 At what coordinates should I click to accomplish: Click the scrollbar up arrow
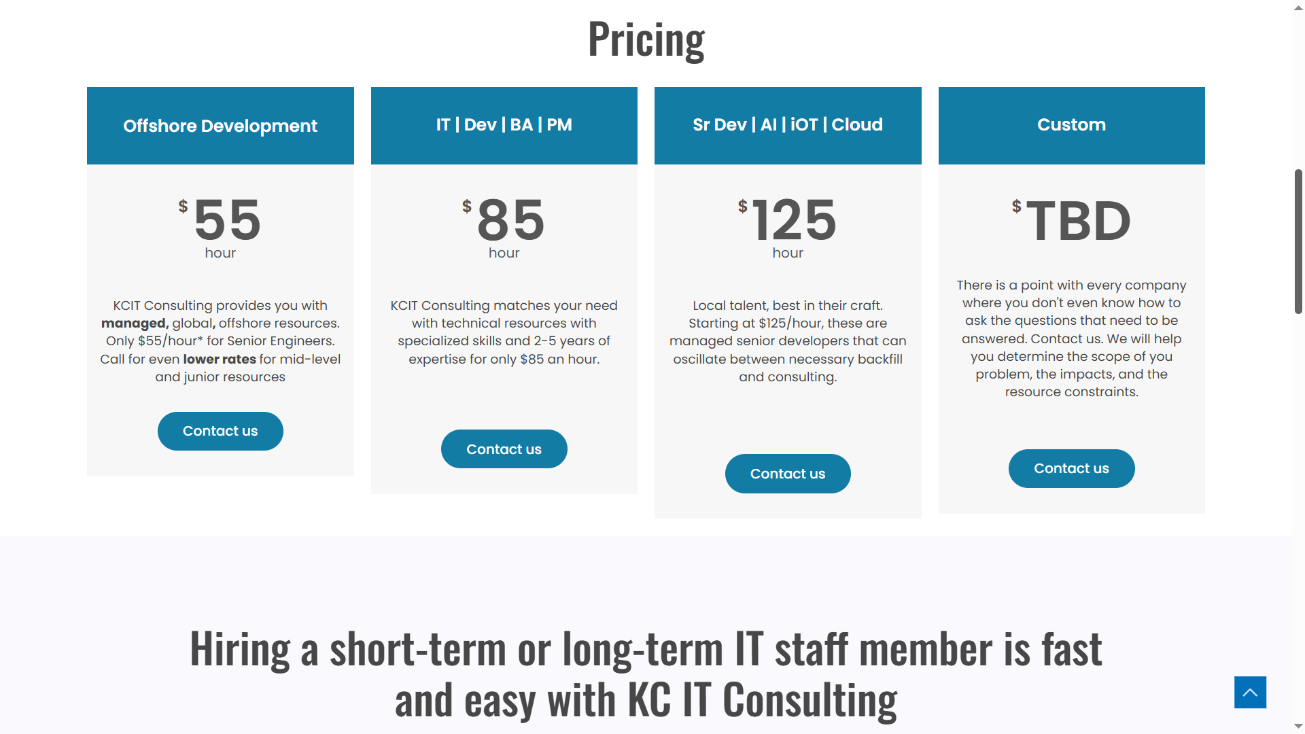1298,6
